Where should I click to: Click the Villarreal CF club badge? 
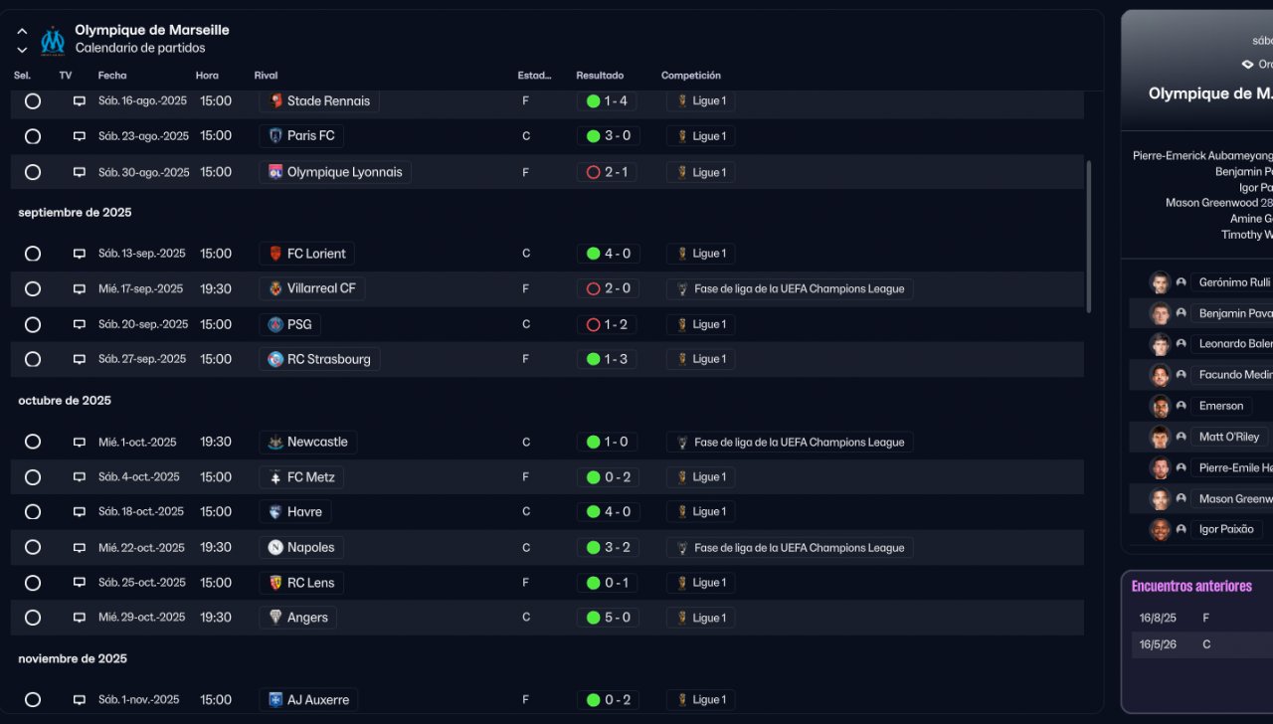275,289
